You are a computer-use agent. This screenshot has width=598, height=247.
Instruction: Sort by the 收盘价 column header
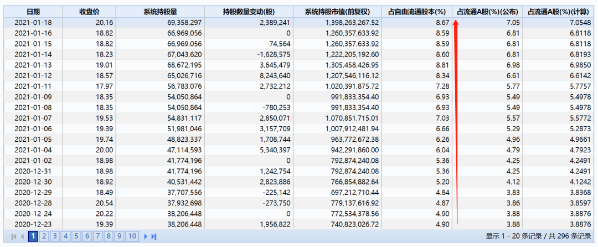(x=89, y=12)
